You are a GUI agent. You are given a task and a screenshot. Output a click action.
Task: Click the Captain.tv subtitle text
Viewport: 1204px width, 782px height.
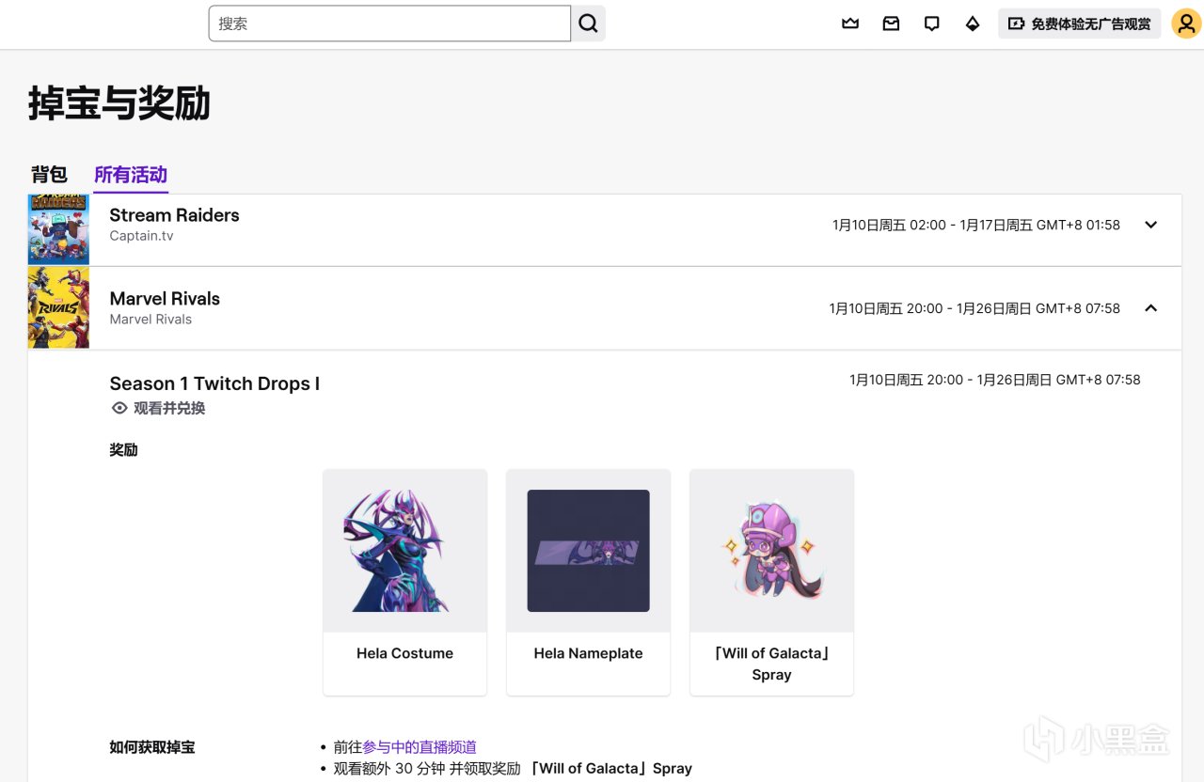[141, 236]
